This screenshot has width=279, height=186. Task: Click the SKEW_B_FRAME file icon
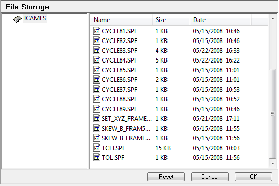click(x=97, y=138)
